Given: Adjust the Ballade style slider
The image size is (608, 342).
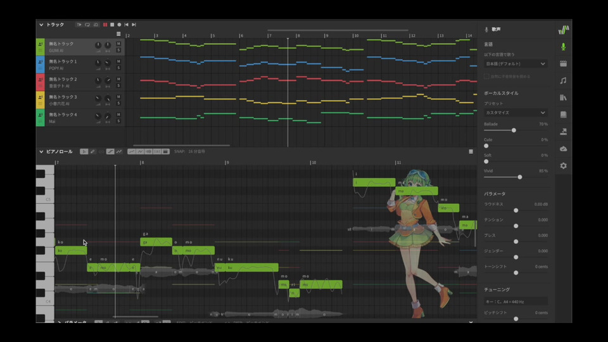Looking at the screenshot, I should pyautogui.click(x=514, y=130).
